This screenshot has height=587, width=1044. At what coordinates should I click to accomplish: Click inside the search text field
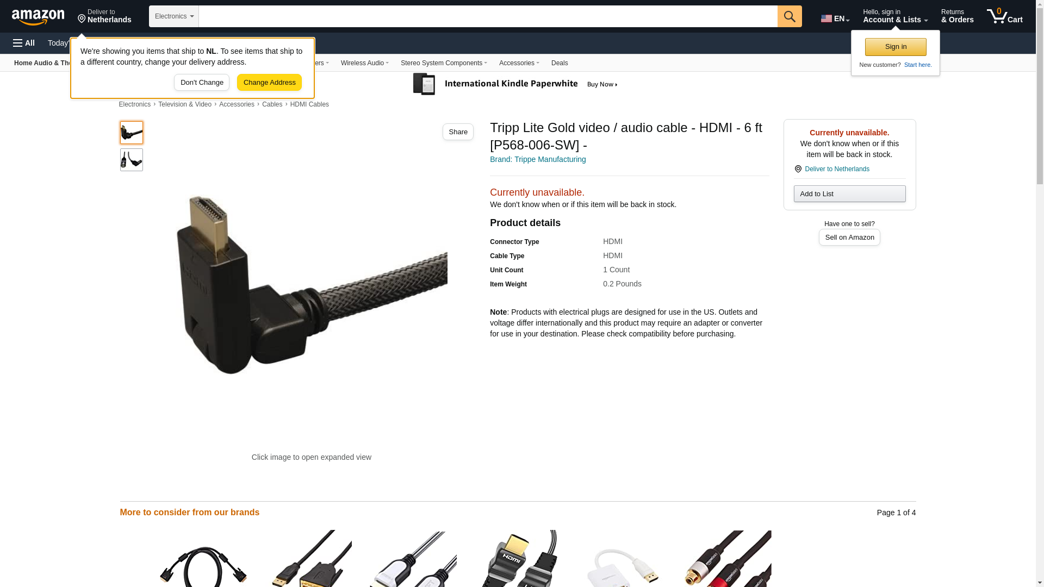[488, 16]
